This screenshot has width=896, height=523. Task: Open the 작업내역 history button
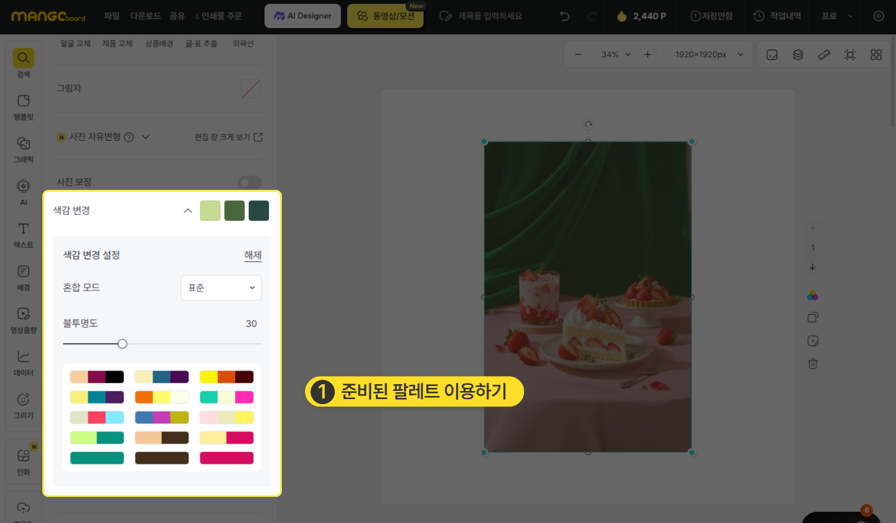pyautogui.click(x=777, y=16)
